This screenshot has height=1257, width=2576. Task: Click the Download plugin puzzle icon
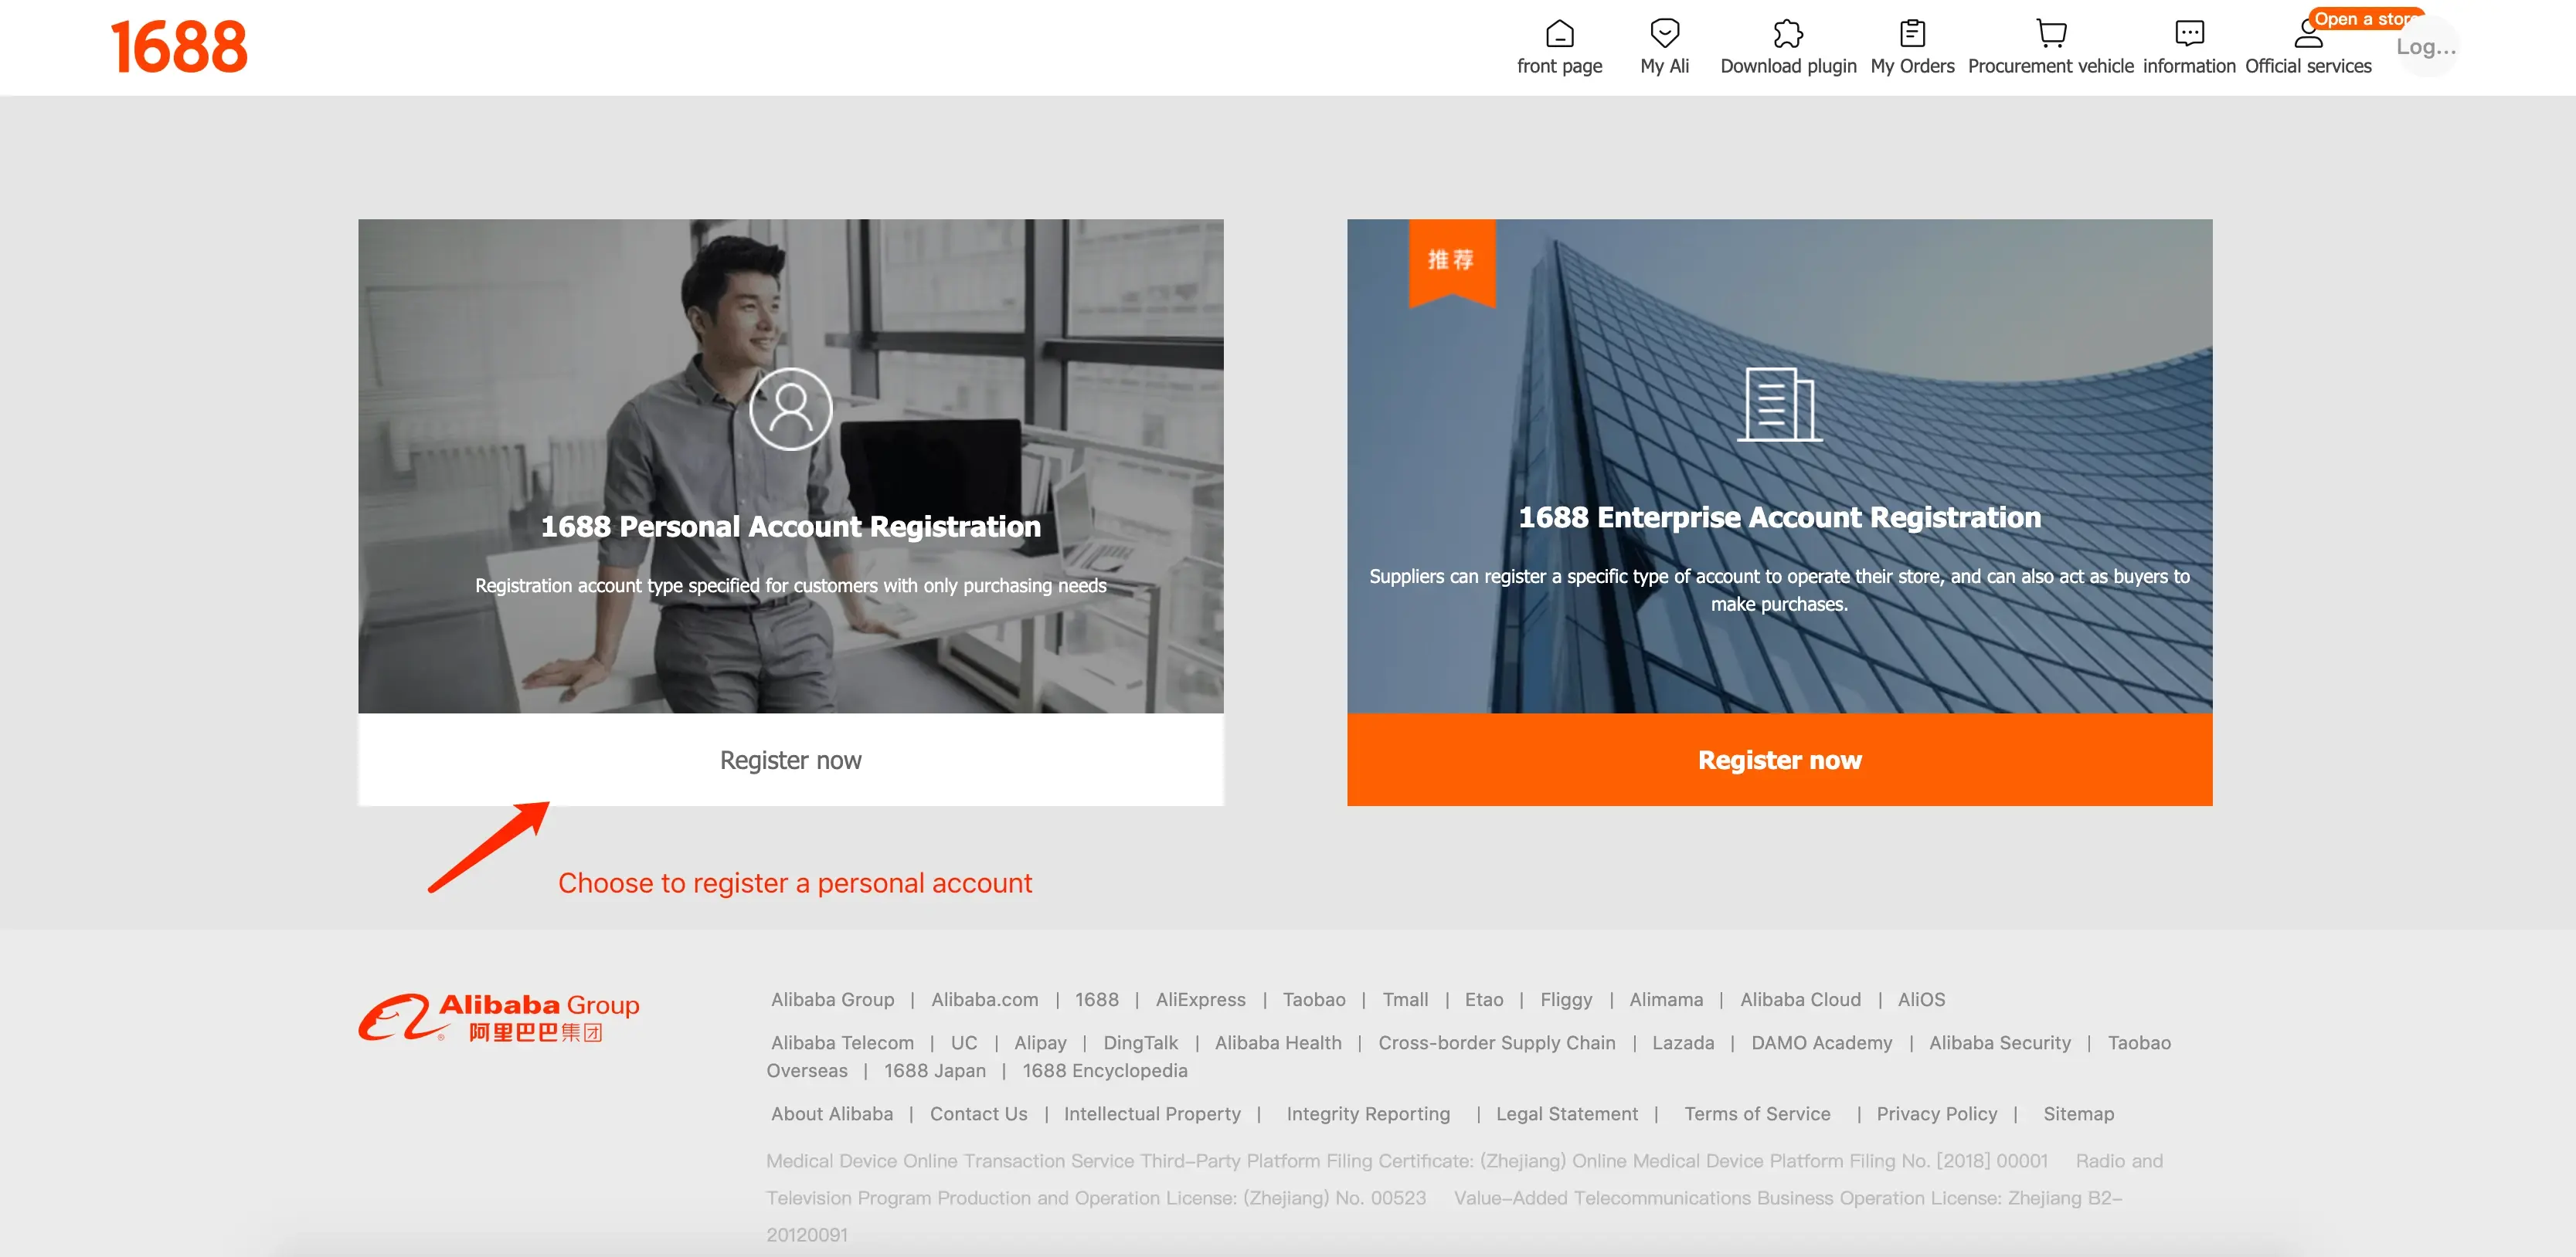tap(1788, 34)
